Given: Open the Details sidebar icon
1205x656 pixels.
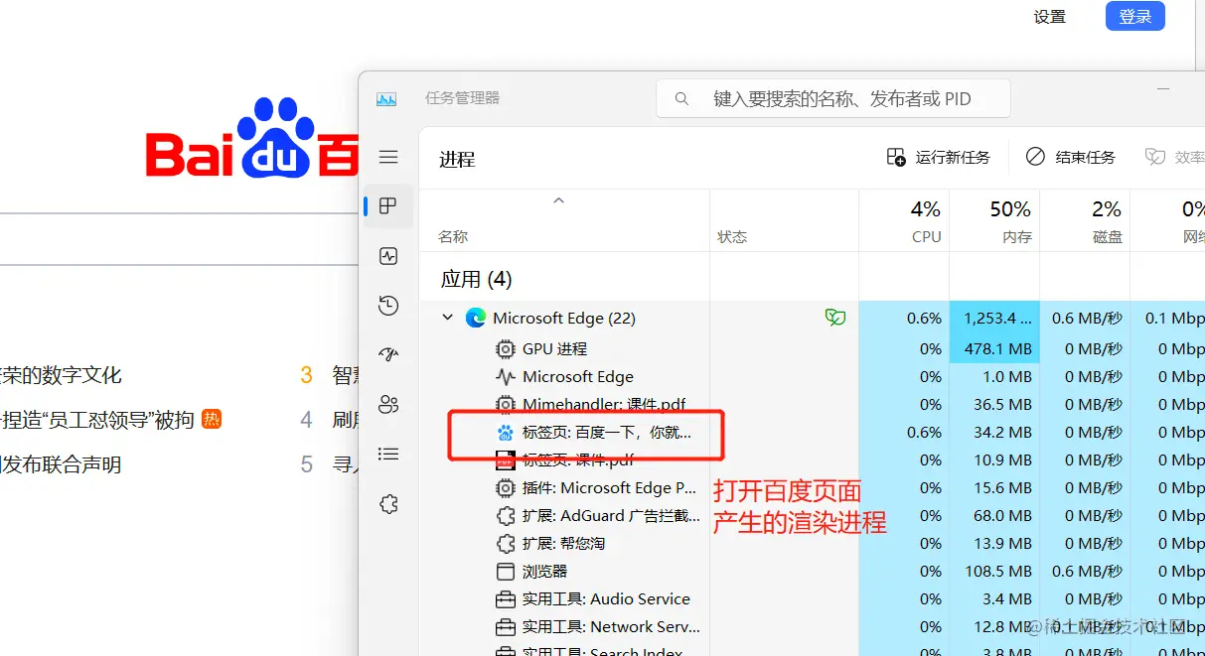Looking at the screenshot, I should point(388,454).
